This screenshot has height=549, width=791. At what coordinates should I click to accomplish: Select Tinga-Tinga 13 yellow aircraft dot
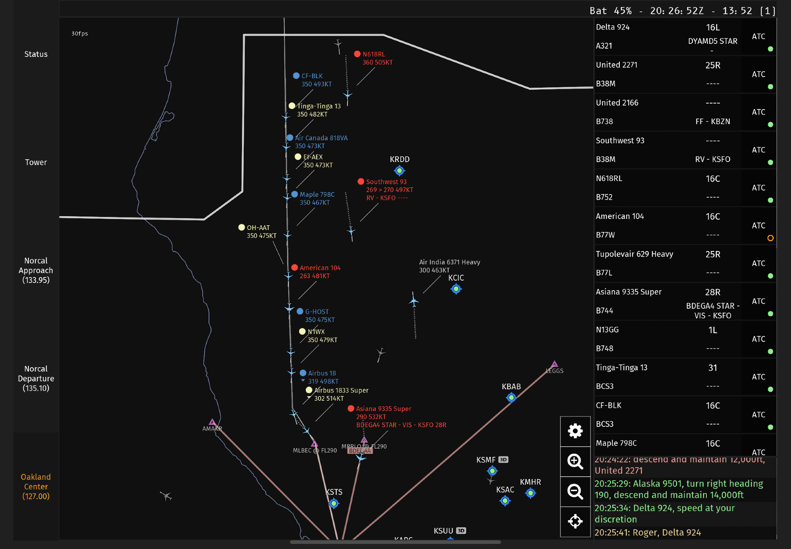292,106
